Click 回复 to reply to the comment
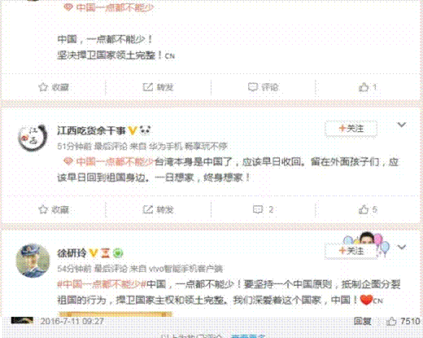This screenshot has width=423, height=338. pyautogui.click(x=362, y=322)
